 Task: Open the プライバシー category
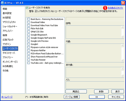[x=8, y=57]
